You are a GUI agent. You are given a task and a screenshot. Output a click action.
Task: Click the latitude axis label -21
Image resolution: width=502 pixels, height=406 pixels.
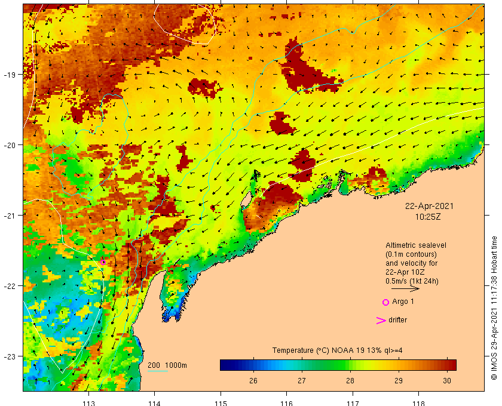pos(10,216)
